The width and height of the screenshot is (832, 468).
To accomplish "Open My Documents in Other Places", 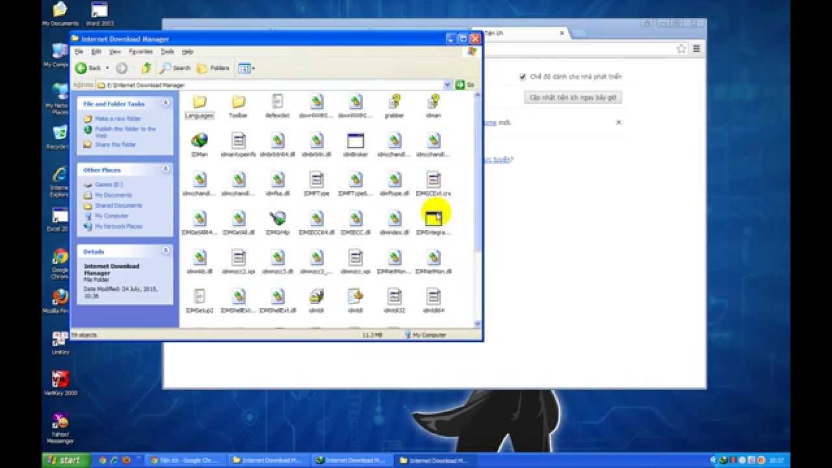I will [113, 195].
